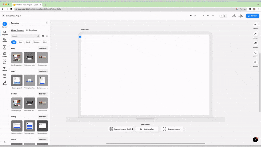Click the Export icon
The width and height of the screenshot is (261, 147).
click(241, 15)
